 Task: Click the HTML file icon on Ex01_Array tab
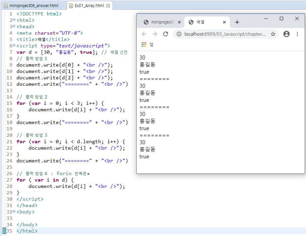click(71, 6)
